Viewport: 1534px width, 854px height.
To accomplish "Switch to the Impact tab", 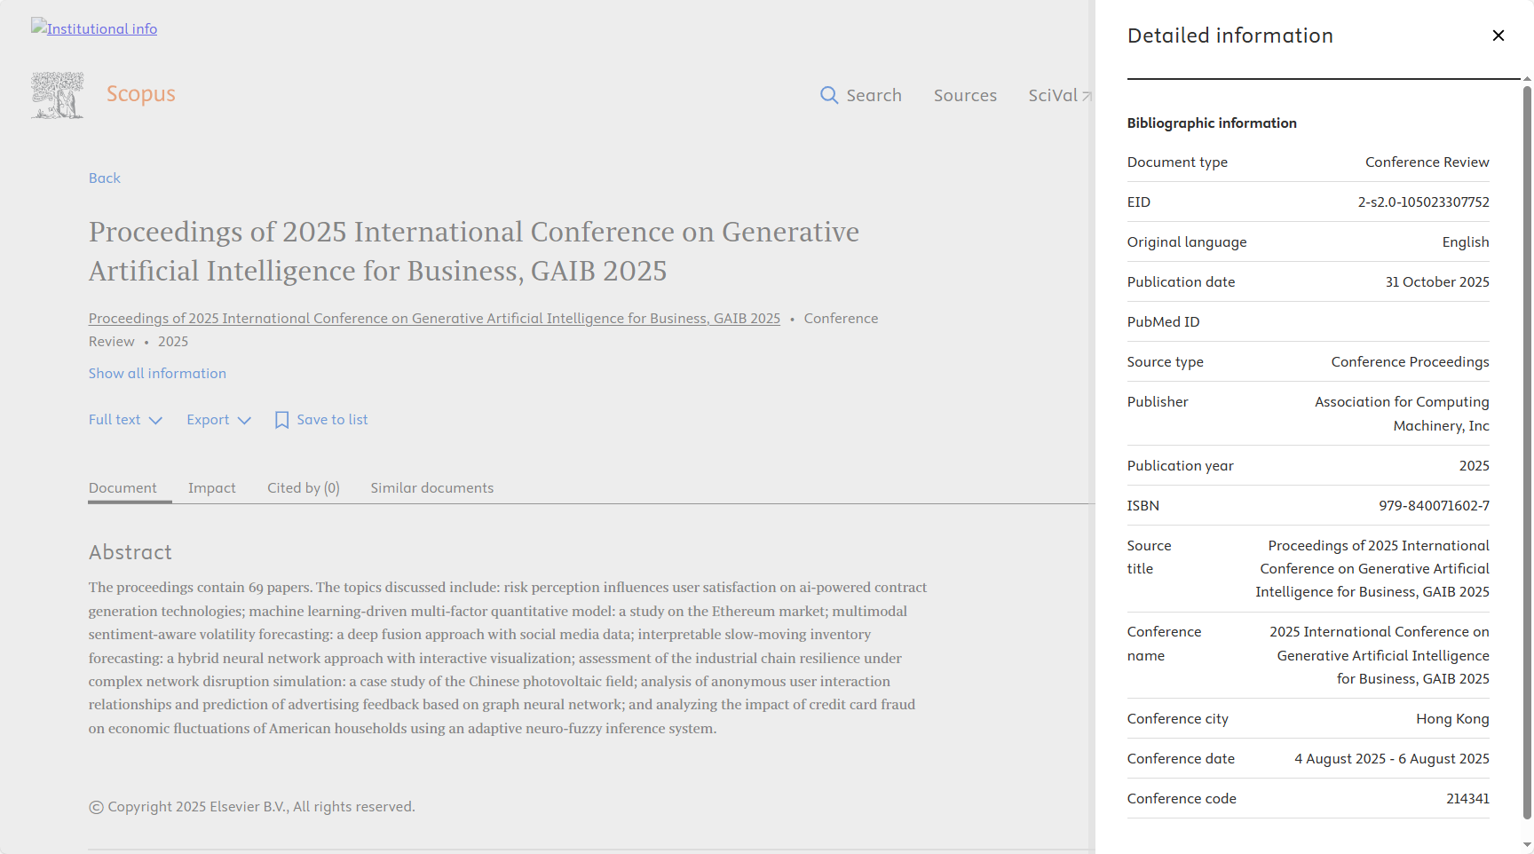I will point(211,488).
